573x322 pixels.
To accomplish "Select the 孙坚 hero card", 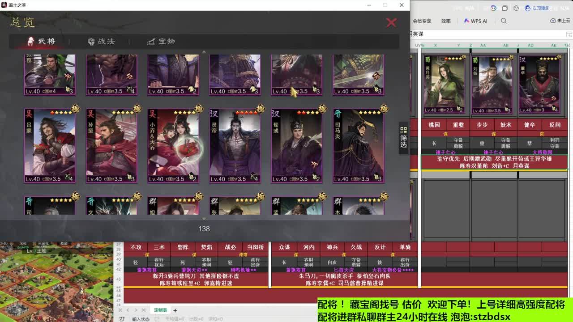I will coord(111,146).
